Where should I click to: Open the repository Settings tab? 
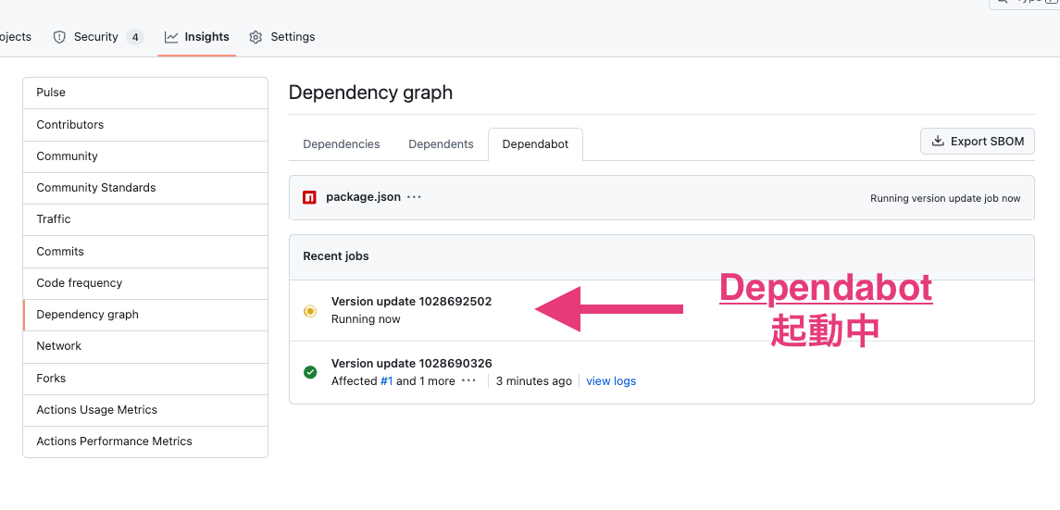tap(282, 37)
